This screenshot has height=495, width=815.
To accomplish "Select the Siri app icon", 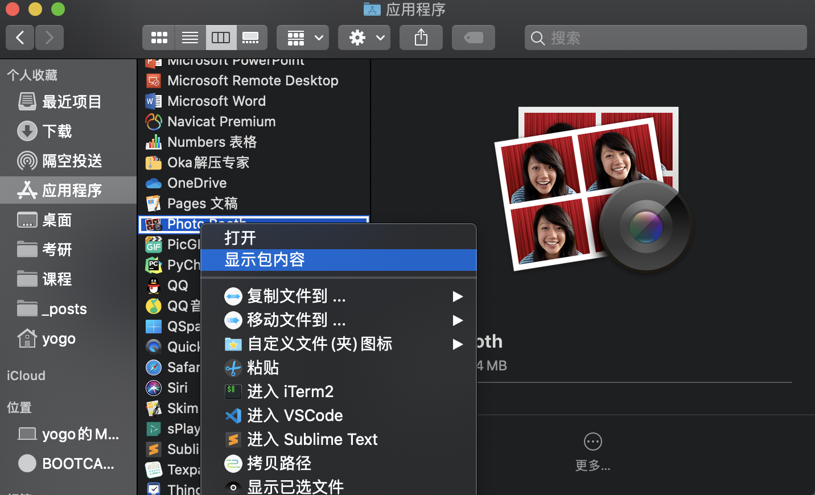I will pyautogui.click(x=154, y=388).
